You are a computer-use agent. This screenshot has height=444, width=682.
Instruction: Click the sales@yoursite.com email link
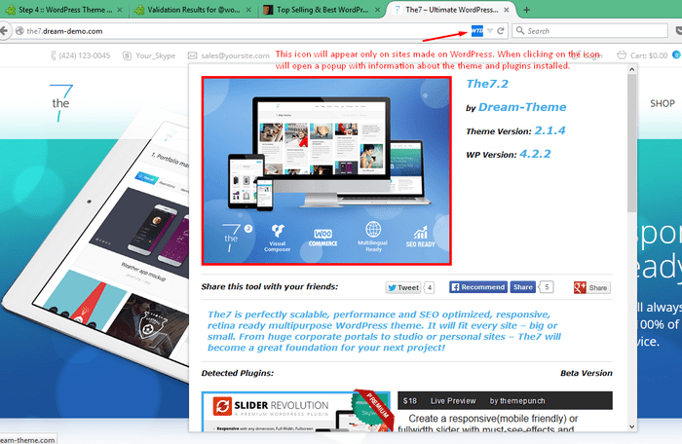coord(235,55)
